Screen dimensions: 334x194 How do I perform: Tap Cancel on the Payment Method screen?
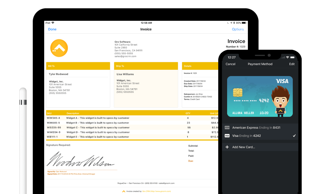[230, 64]
